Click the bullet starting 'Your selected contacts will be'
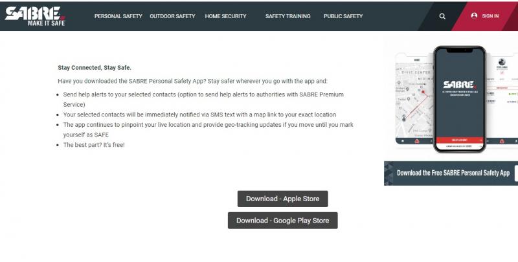Screen dimensions: 518x262 199,115
